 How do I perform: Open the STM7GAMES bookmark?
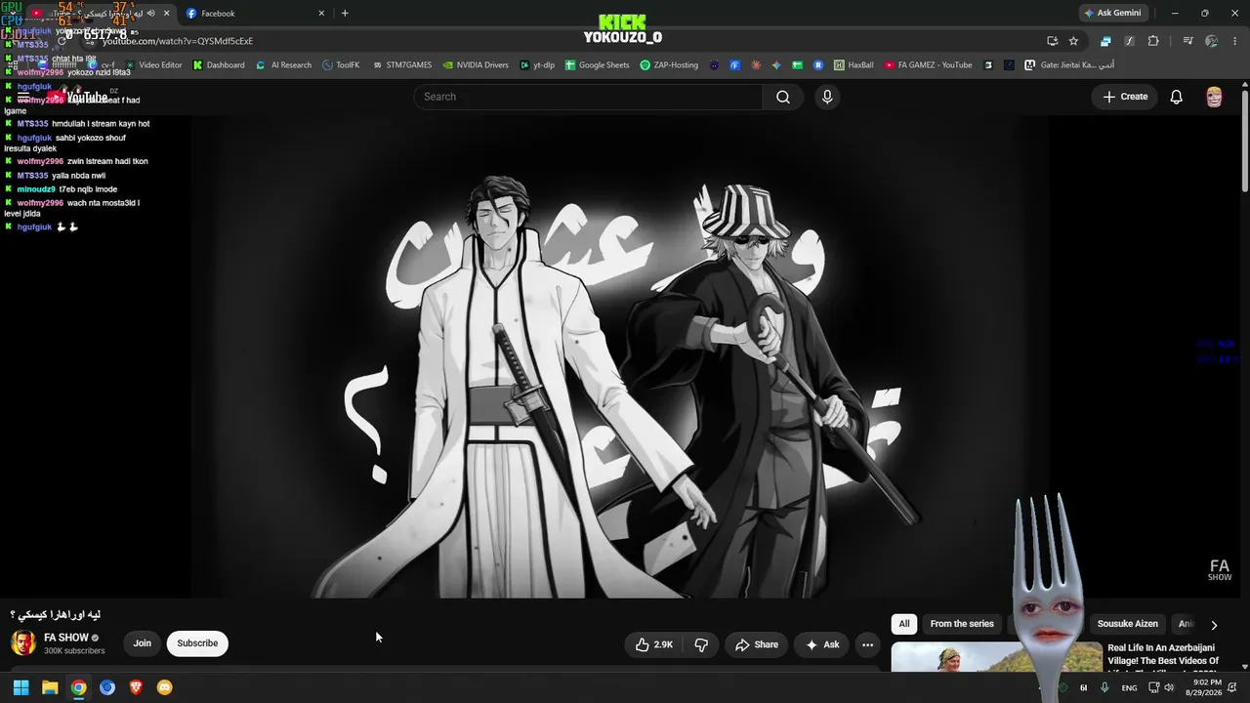coord(402,65)
